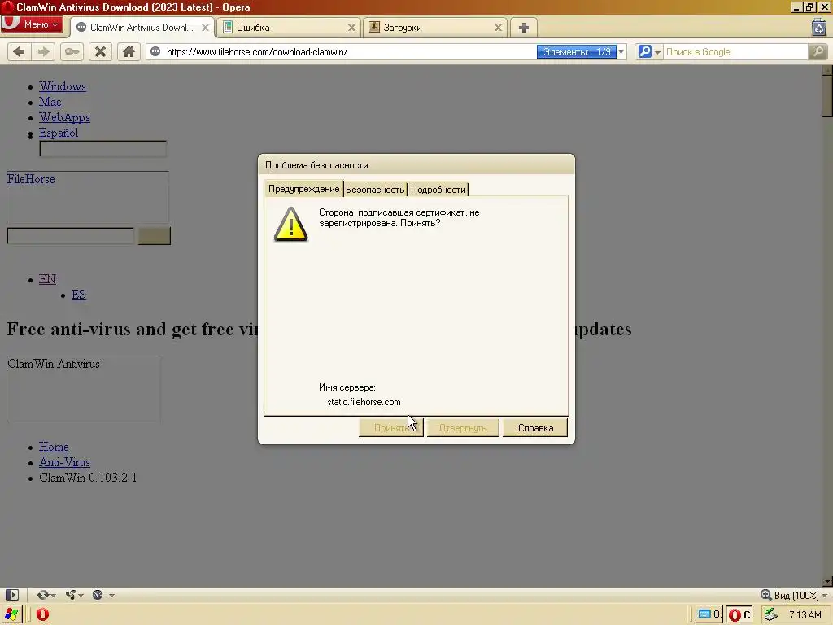
Task: Click the page vertical scrollbar thumb
Action: click(x=827, y=96)
